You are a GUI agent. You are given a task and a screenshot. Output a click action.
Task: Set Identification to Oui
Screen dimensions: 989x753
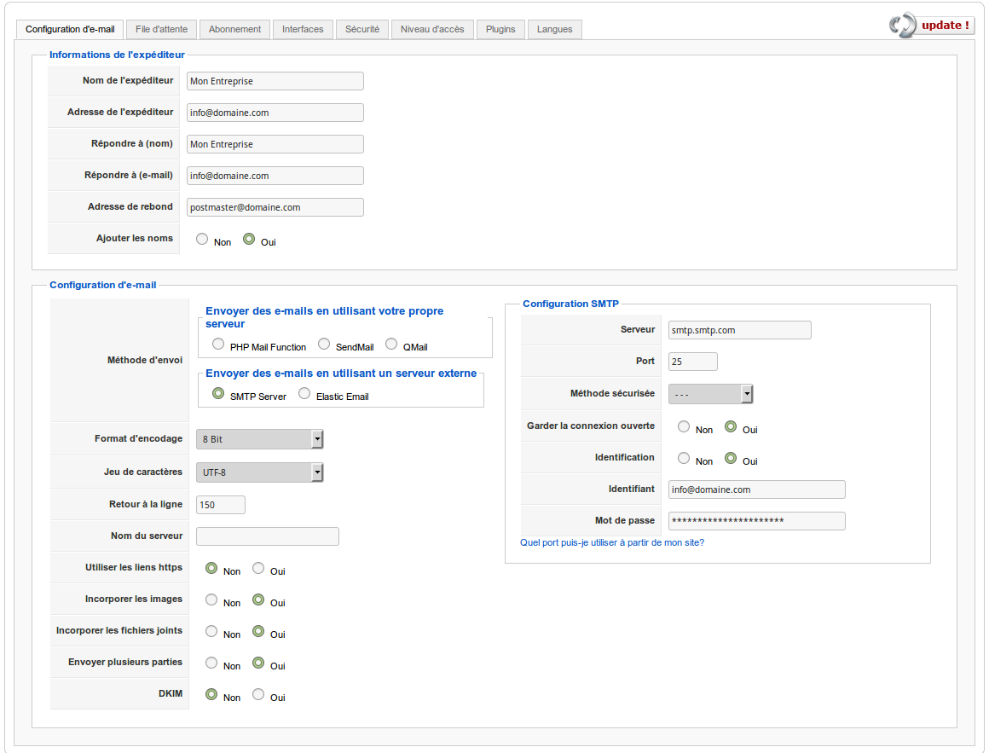pyautogui.click(x=731, y=458)
